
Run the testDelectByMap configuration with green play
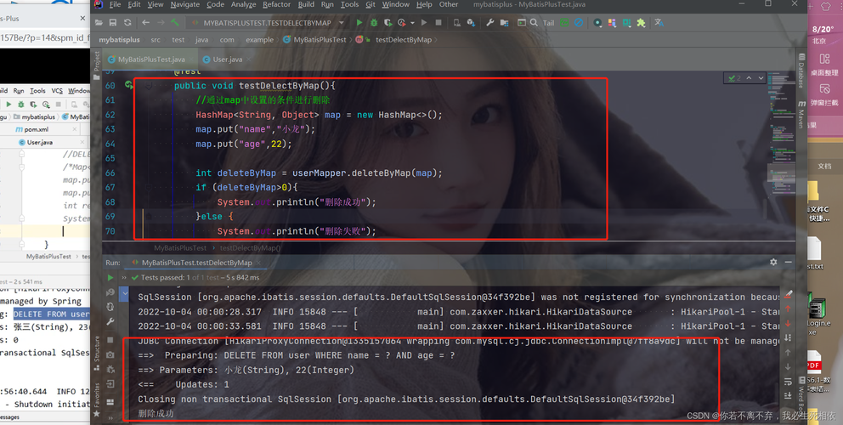pyautogui.click(x=359, y=23)
